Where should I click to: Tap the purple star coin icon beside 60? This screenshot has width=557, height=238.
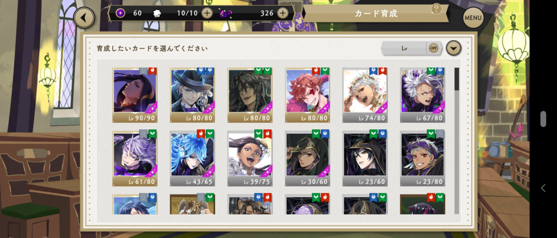pos(120,13)
